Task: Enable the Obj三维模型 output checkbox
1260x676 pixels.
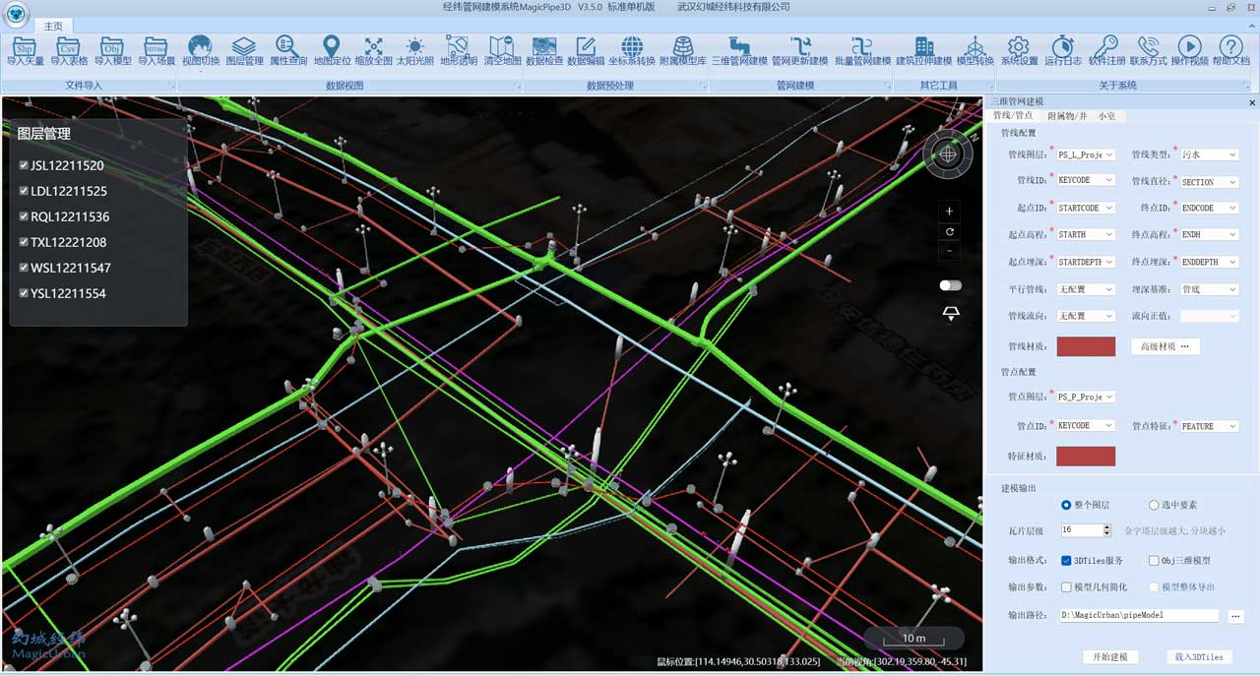Action: point(1154,561)
